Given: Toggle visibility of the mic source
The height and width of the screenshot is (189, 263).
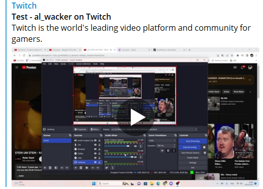Looking at the screenshot, I should pos(95,145).
